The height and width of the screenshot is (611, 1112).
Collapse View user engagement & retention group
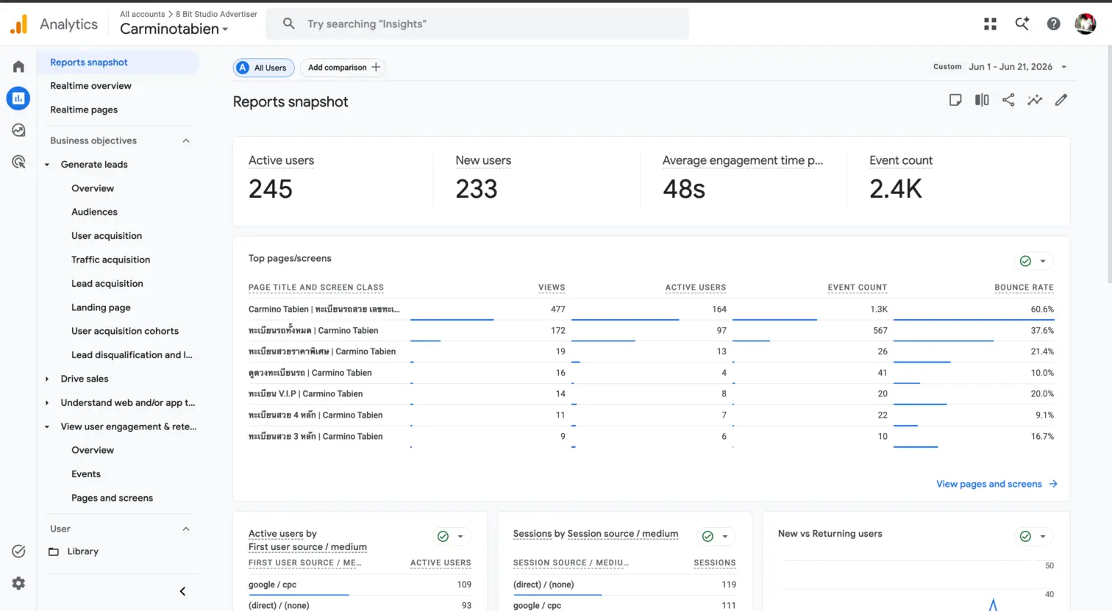click(47, 426)
